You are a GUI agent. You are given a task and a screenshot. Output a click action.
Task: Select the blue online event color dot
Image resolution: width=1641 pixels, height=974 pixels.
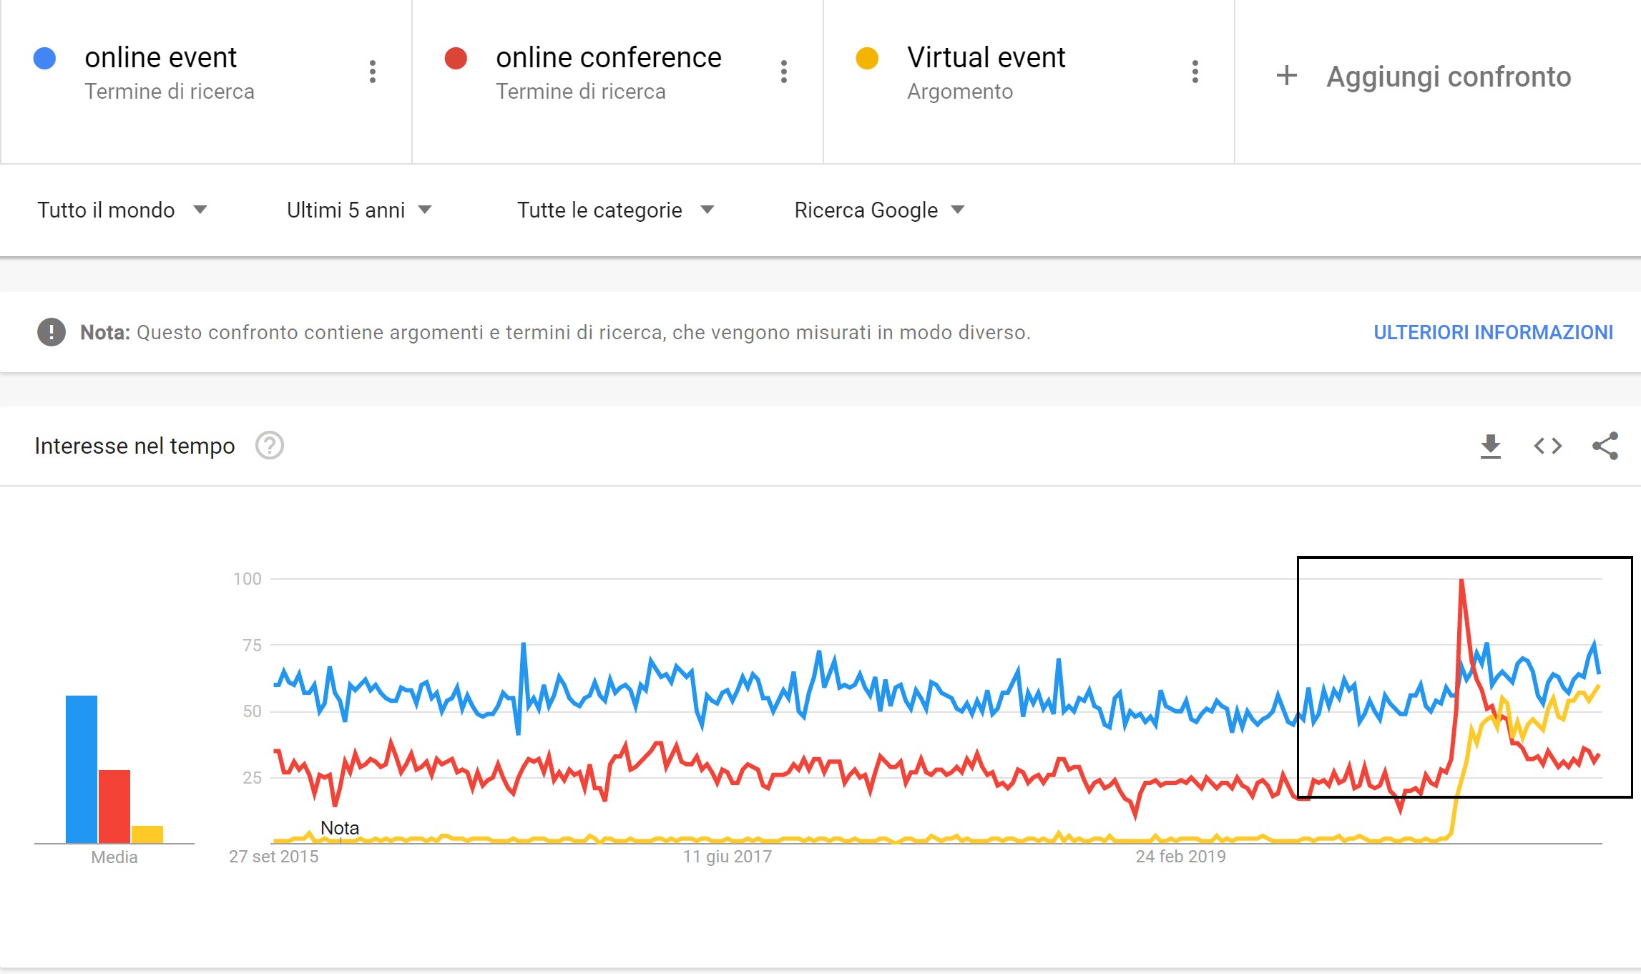pyautogui.click(x=45, y=58)
